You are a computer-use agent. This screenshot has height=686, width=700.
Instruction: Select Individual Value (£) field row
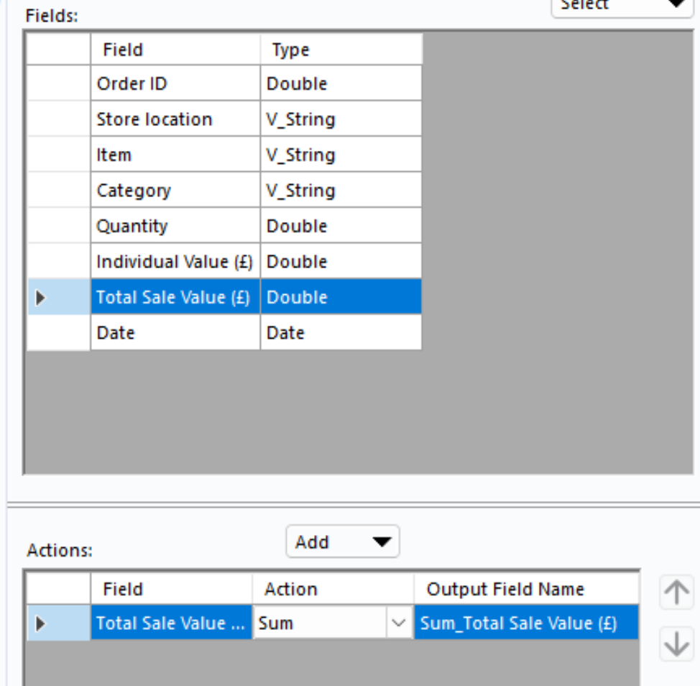tap(174, 262)
